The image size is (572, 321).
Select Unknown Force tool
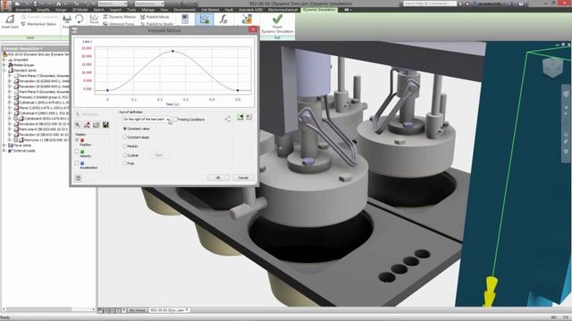tap(119, 24)
